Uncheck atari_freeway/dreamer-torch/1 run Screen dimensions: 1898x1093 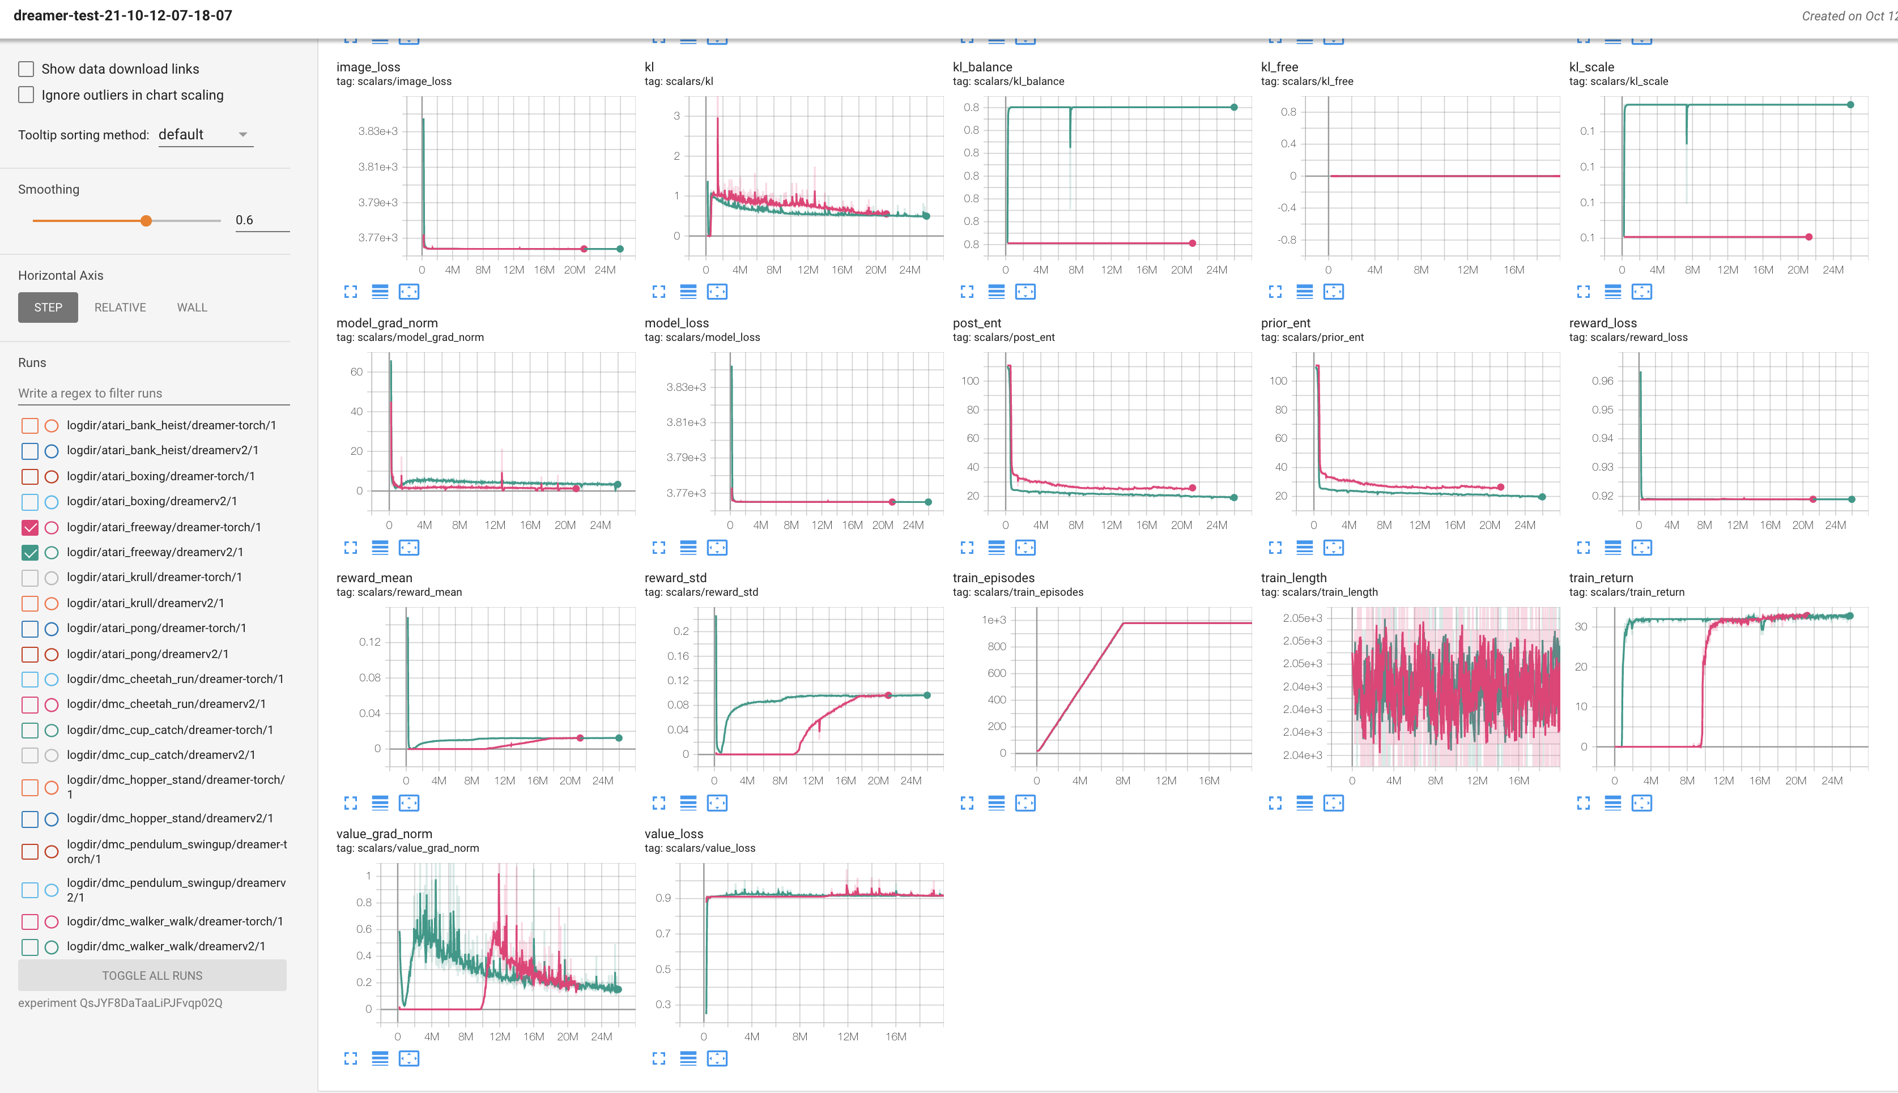tap(30, 527)
